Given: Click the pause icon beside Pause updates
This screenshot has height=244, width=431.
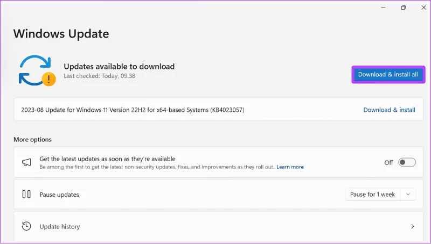Looking at the screenshot, I should pyautogui.click(x=26, y=195).
